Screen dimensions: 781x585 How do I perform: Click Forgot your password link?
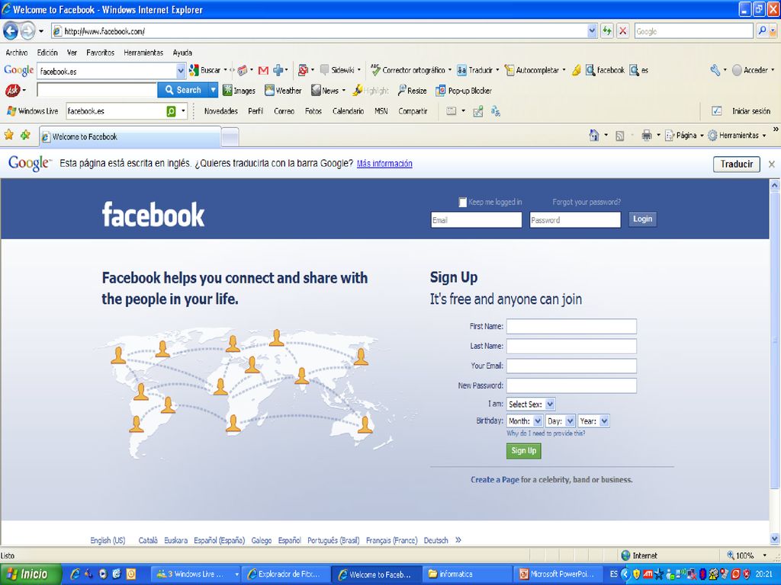point(587,202)
